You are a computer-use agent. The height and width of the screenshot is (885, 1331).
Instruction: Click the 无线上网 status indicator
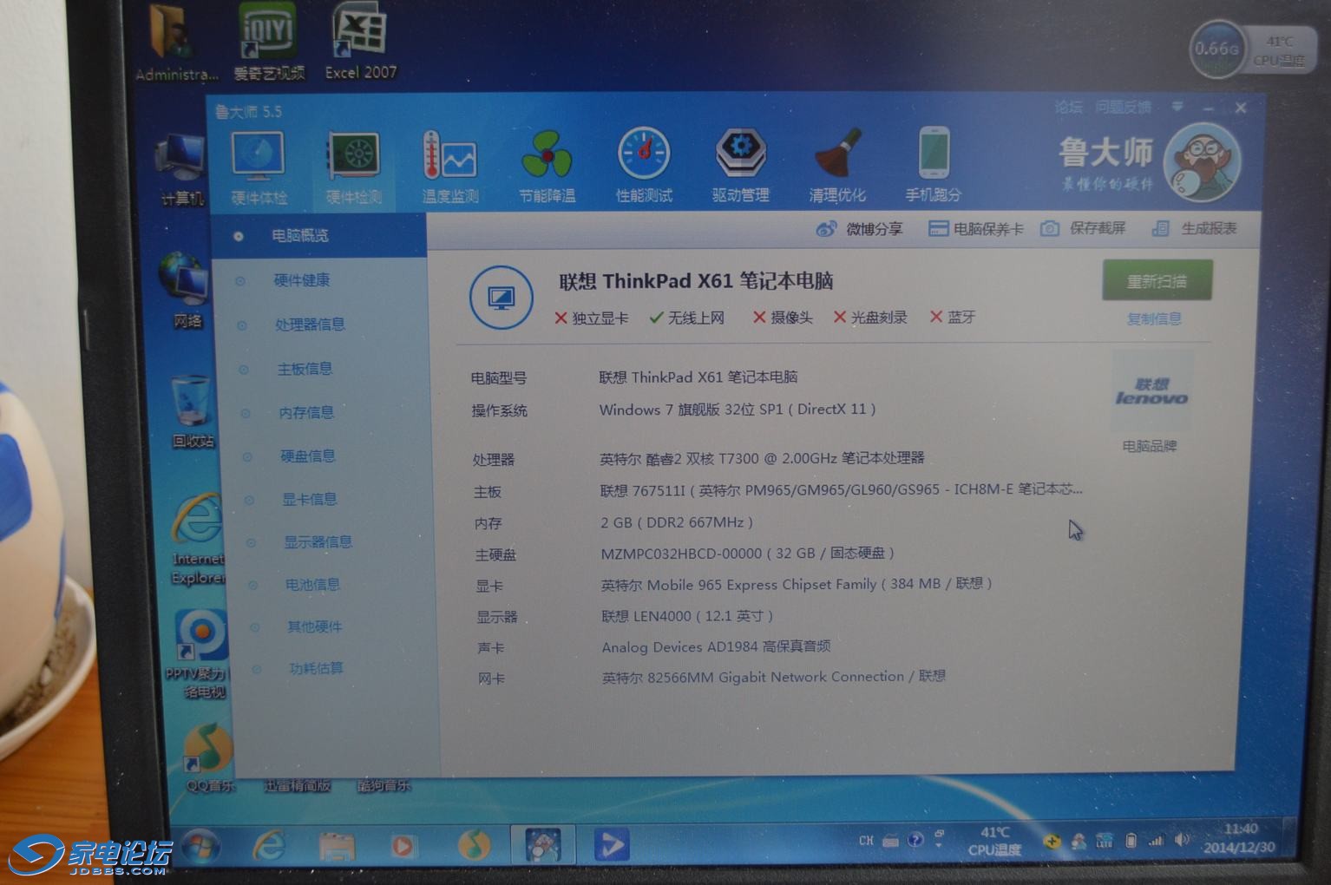(686, 318)
